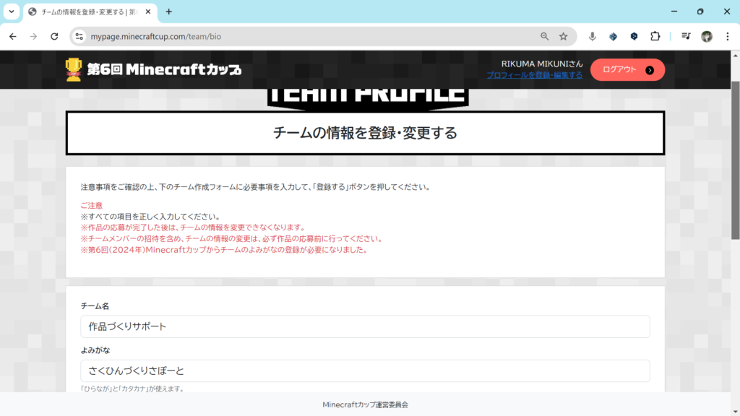This screenshot has width=740, height=416.
Task: Click the scrollbar up arrow
Action: tap(735, 55)
